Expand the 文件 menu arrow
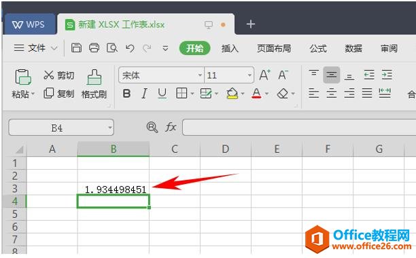Image resolution: width=416 pixels, height=258 pixels. coord(54,48)
